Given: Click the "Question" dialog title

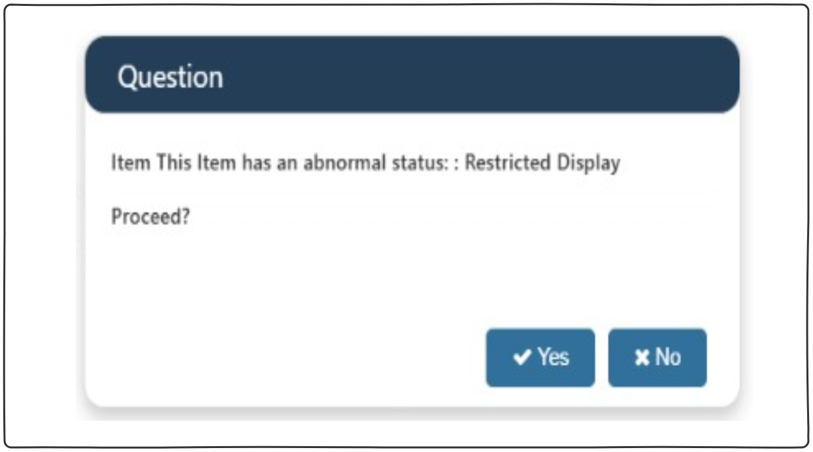Looking at the screenshot, I should pyautogui.click(x=170, y=77).
